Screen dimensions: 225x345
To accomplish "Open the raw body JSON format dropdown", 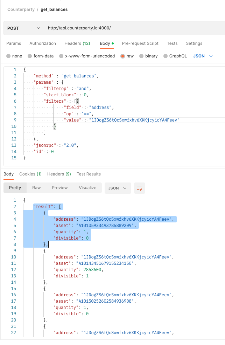I will pyautogui.click(x=203, y=56).
